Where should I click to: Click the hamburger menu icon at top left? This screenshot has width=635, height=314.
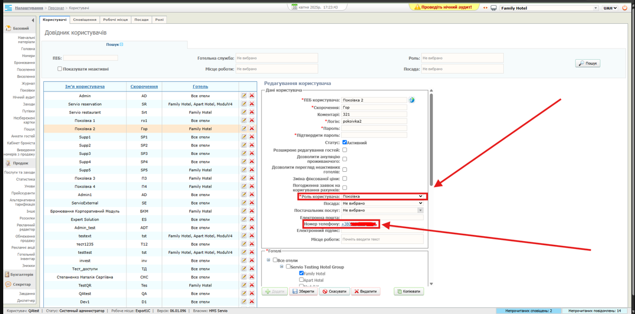pyautogui.click(x=8, y=8)
